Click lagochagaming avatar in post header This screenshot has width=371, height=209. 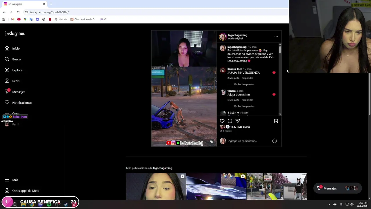[x=223, y=37]
